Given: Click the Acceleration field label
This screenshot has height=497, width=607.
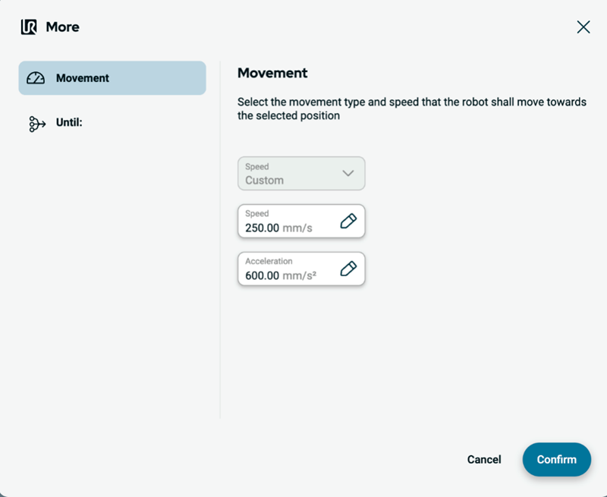Looking at the screenshot, I should coord(269,261).
